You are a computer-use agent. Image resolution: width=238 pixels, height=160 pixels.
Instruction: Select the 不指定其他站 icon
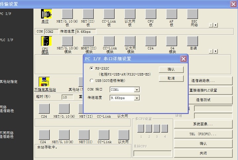pos(44,82)
